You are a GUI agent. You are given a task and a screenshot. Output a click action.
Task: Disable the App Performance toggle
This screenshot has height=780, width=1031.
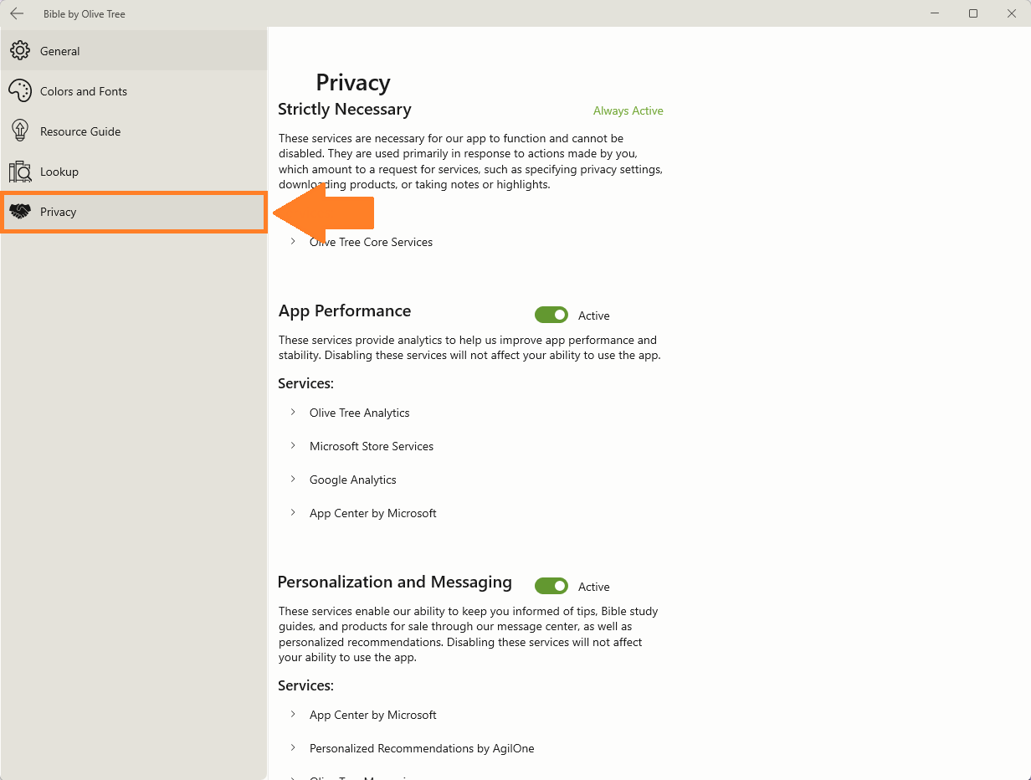point(551,315)
